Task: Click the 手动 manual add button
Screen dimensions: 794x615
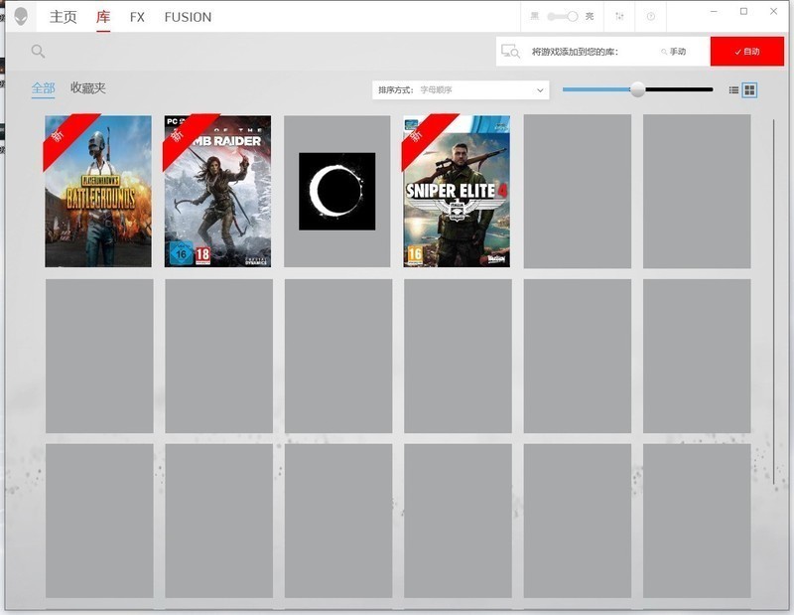Action: [673, 52]
